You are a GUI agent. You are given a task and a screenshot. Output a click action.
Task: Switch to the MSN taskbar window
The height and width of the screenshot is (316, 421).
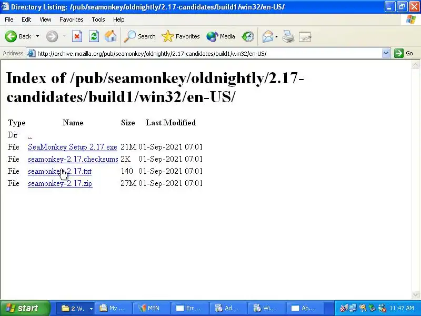(x=152, y=308)
